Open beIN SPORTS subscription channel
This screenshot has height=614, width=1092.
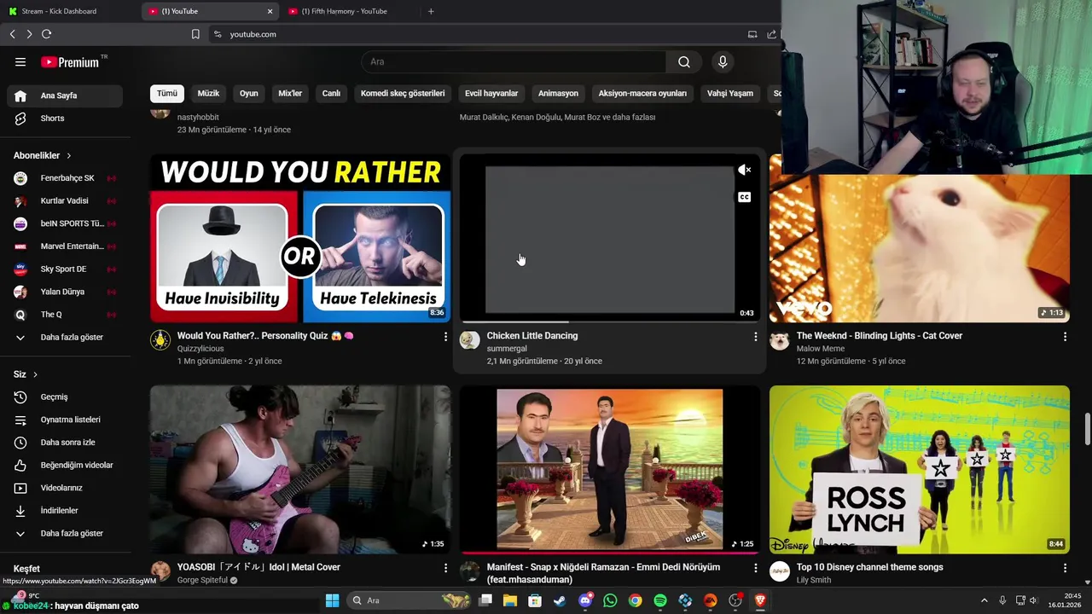point(65,223)
